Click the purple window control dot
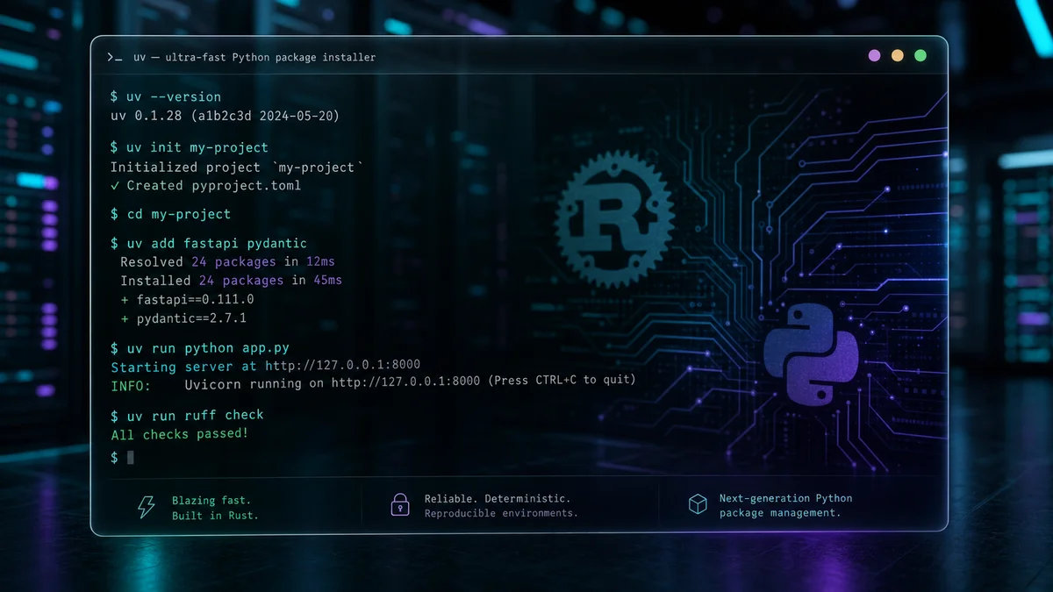The width and height of the screenshot is (1053, 592). tap(874, 55)
